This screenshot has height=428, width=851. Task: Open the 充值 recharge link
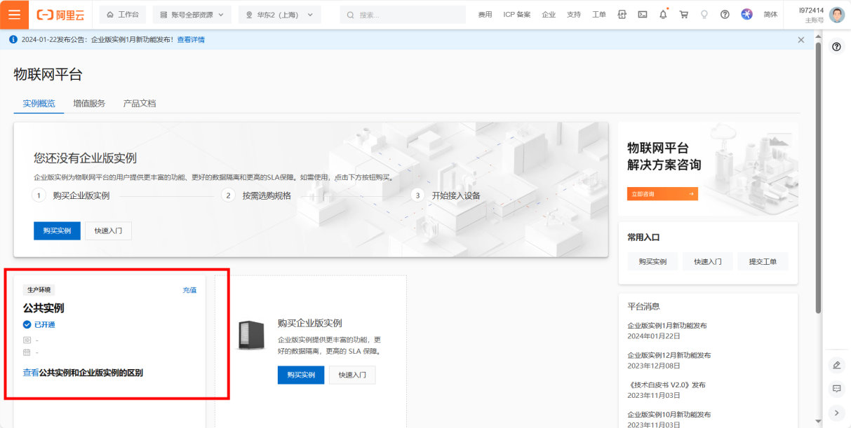tap(189, 289)
